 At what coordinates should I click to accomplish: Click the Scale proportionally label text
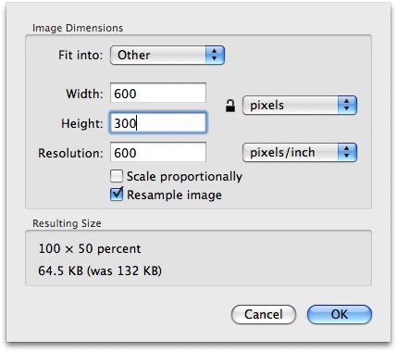coord(184,177)
